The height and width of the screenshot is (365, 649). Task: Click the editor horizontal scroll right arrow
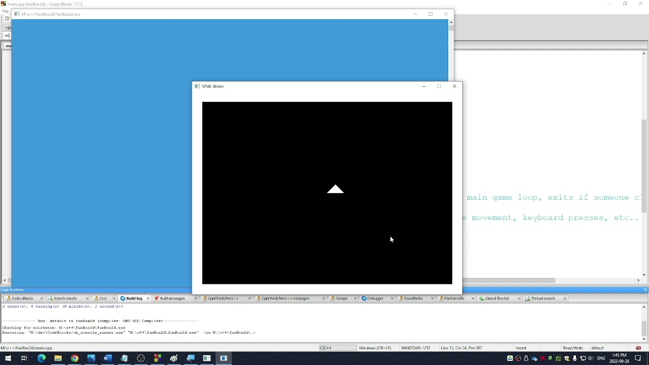tap(638, 280)
